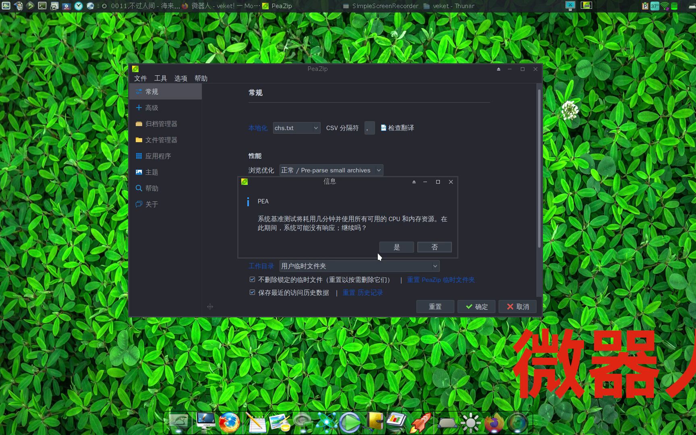
Task: Switch to the Firefox 微器人 task in top panel
Action: [221, 6]
